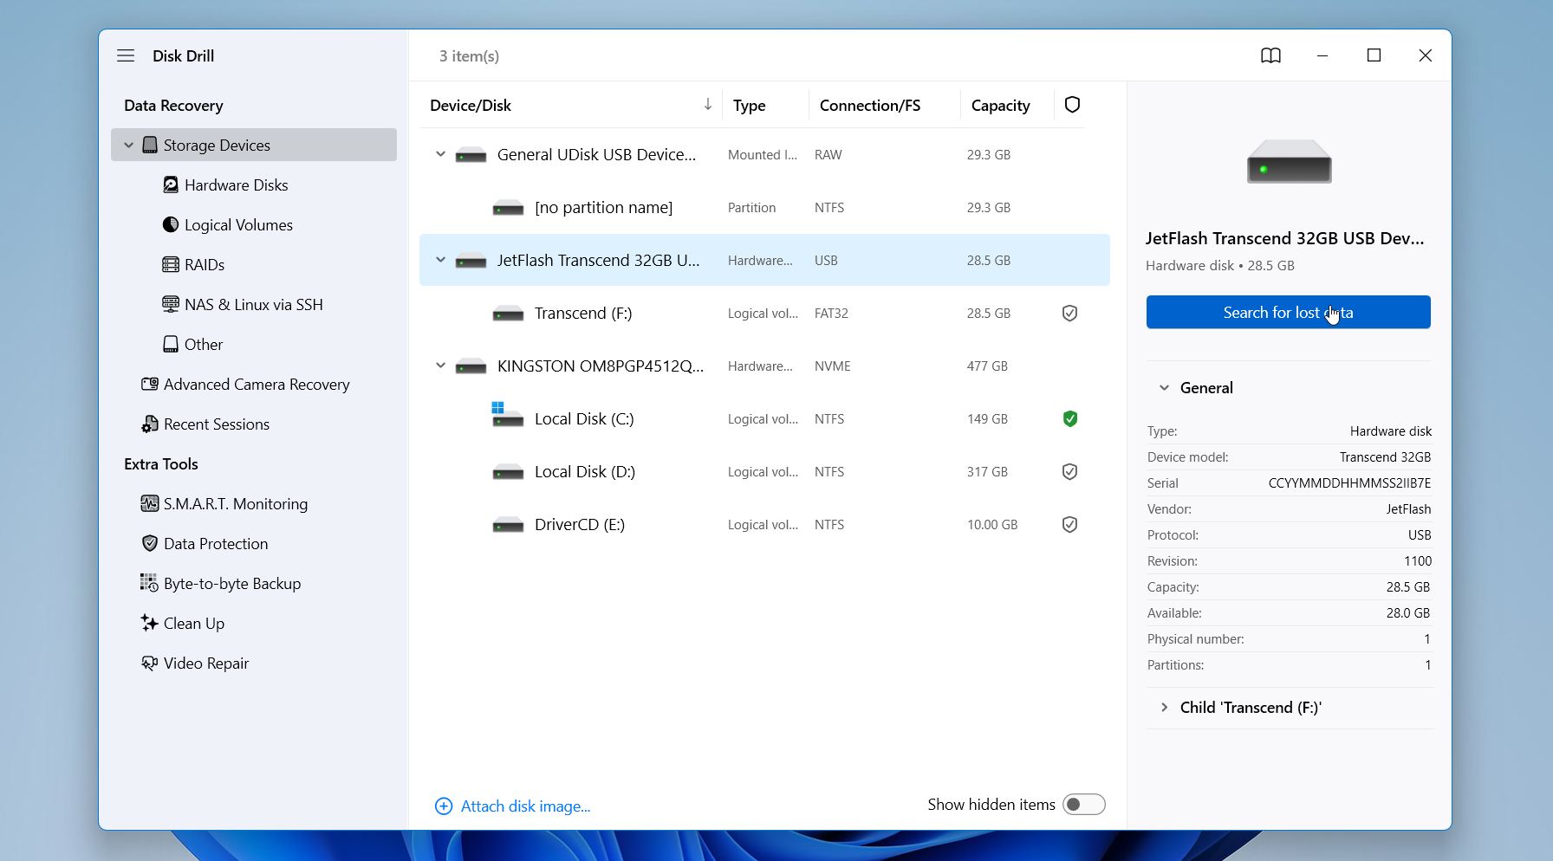
Task: Click Search for lost data button
Action: point(1288,312)
